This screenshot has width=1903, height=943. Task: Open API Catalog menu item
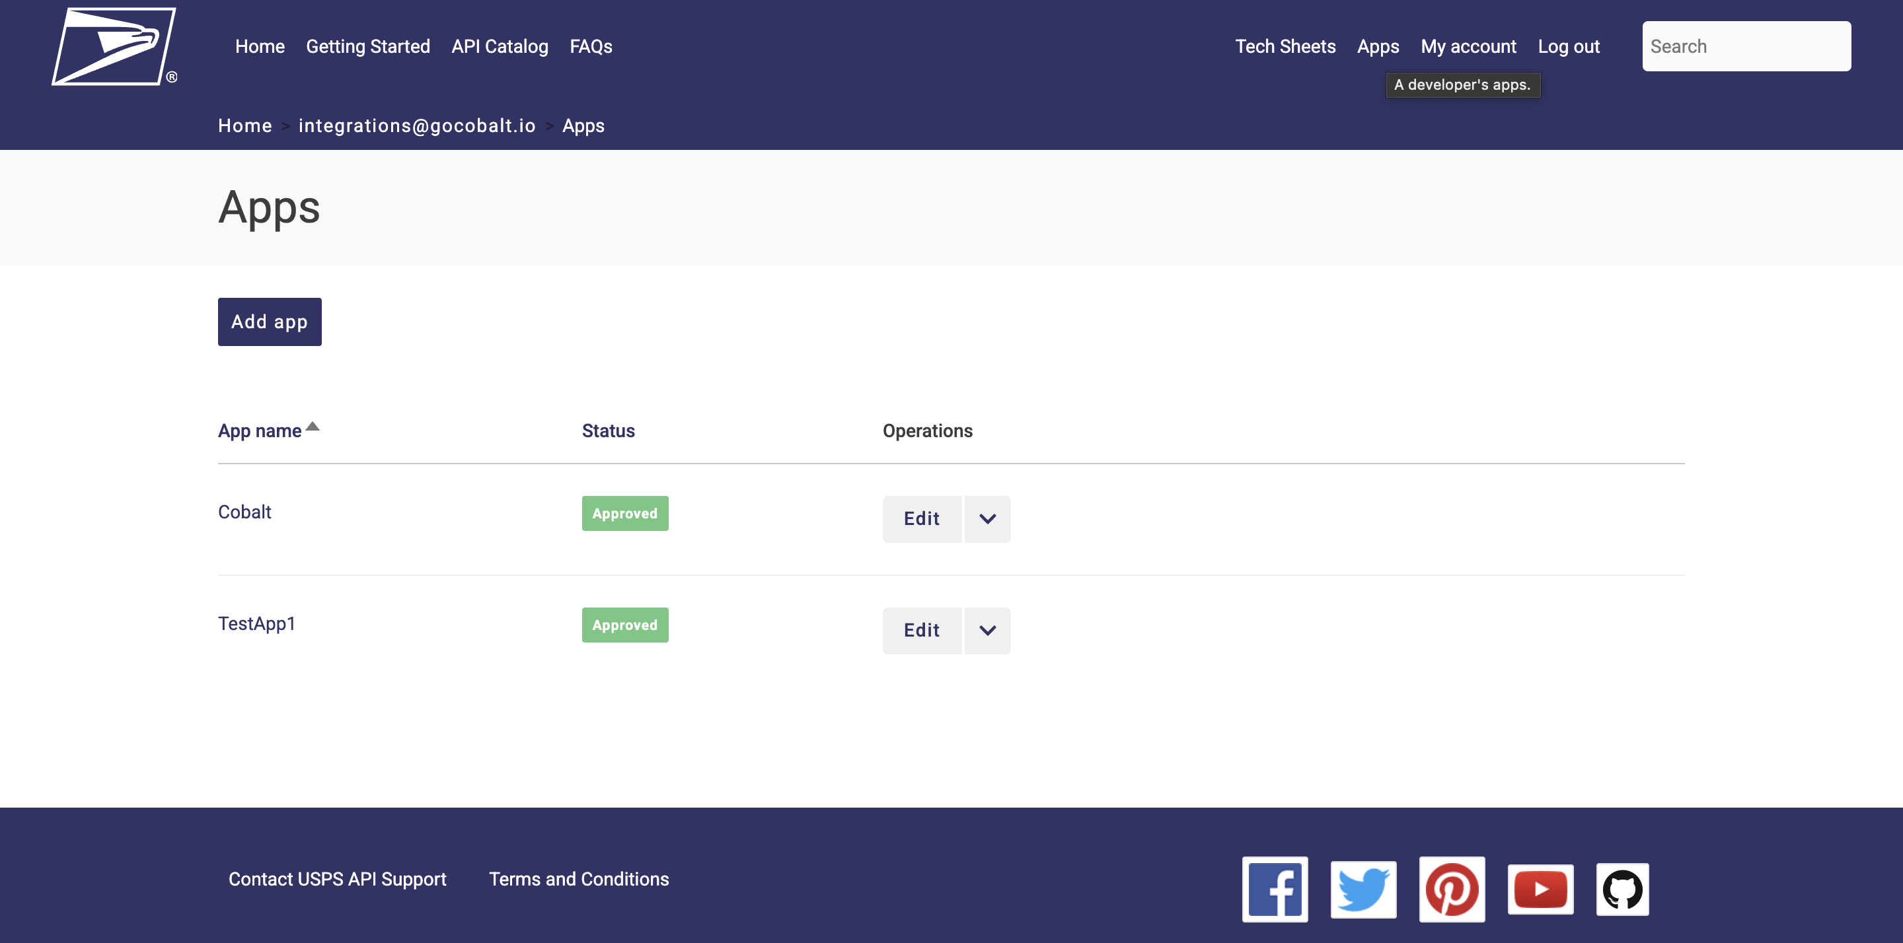(500, 46)
